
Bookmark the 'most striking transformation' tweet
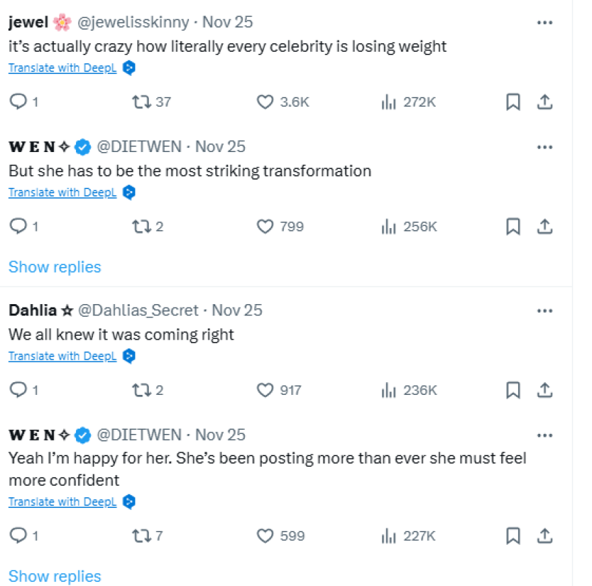click(x=513, y=227)
